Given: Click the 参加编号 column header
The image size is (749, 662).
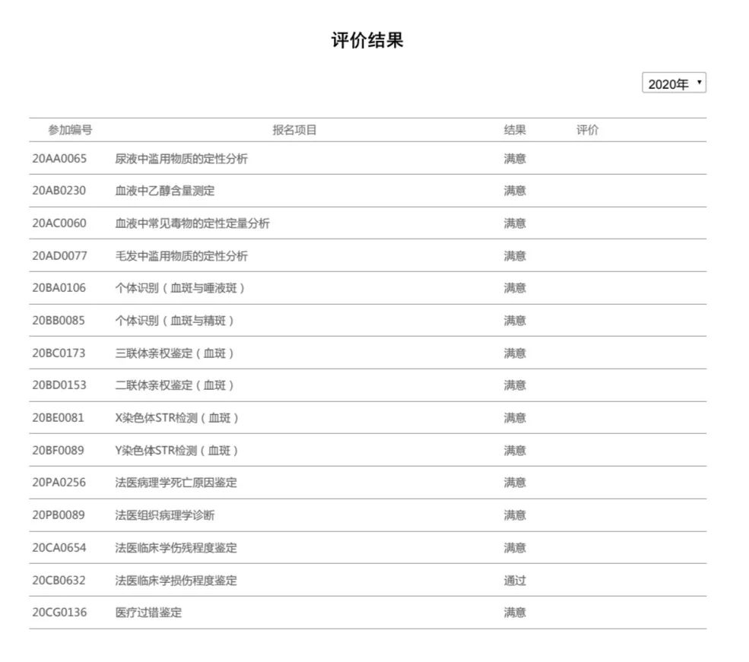Looking at the screenshot, I should [x=70, y=130].
